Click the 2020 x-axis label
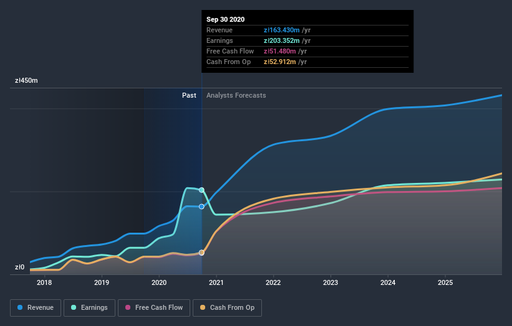Screen dimensions: 512x326 [x=159, y=282]
